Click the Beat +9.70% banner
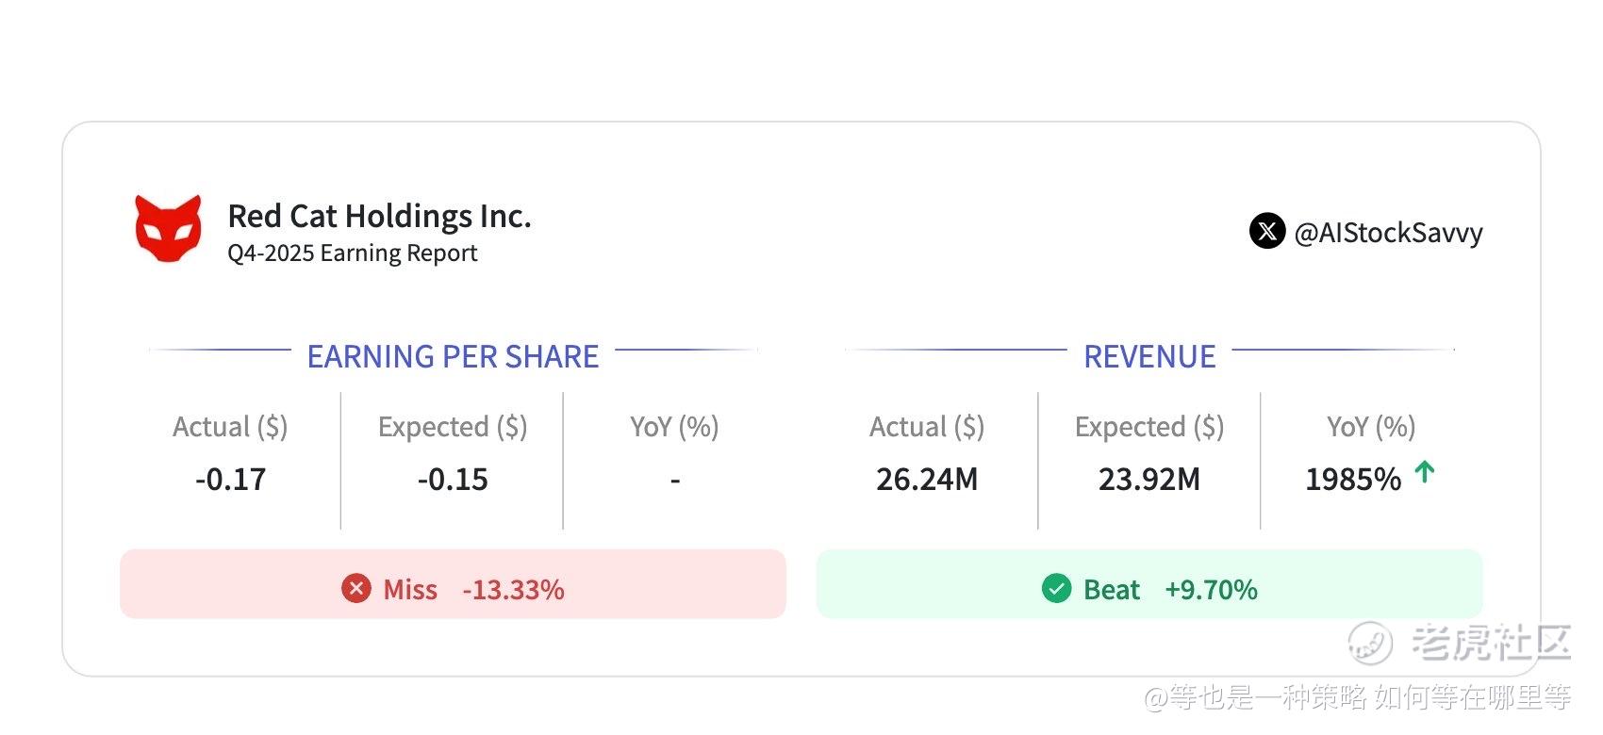This screenshot has width=1603, height=735. coord(1149,584)
